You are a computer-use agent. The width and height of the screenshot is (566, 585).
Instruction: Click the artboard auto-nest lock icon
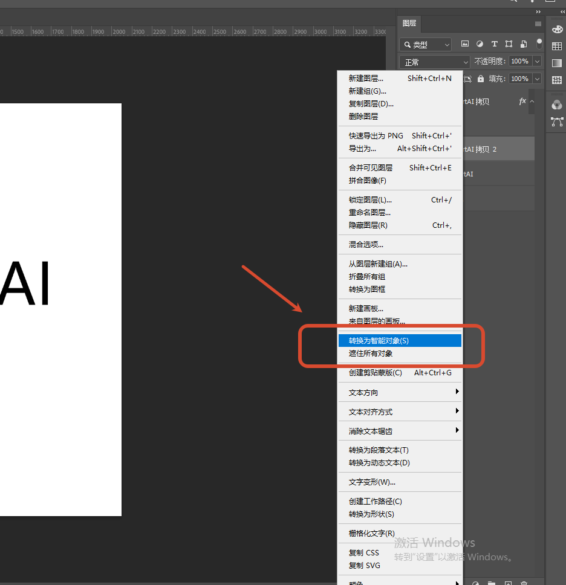(467, 79)
